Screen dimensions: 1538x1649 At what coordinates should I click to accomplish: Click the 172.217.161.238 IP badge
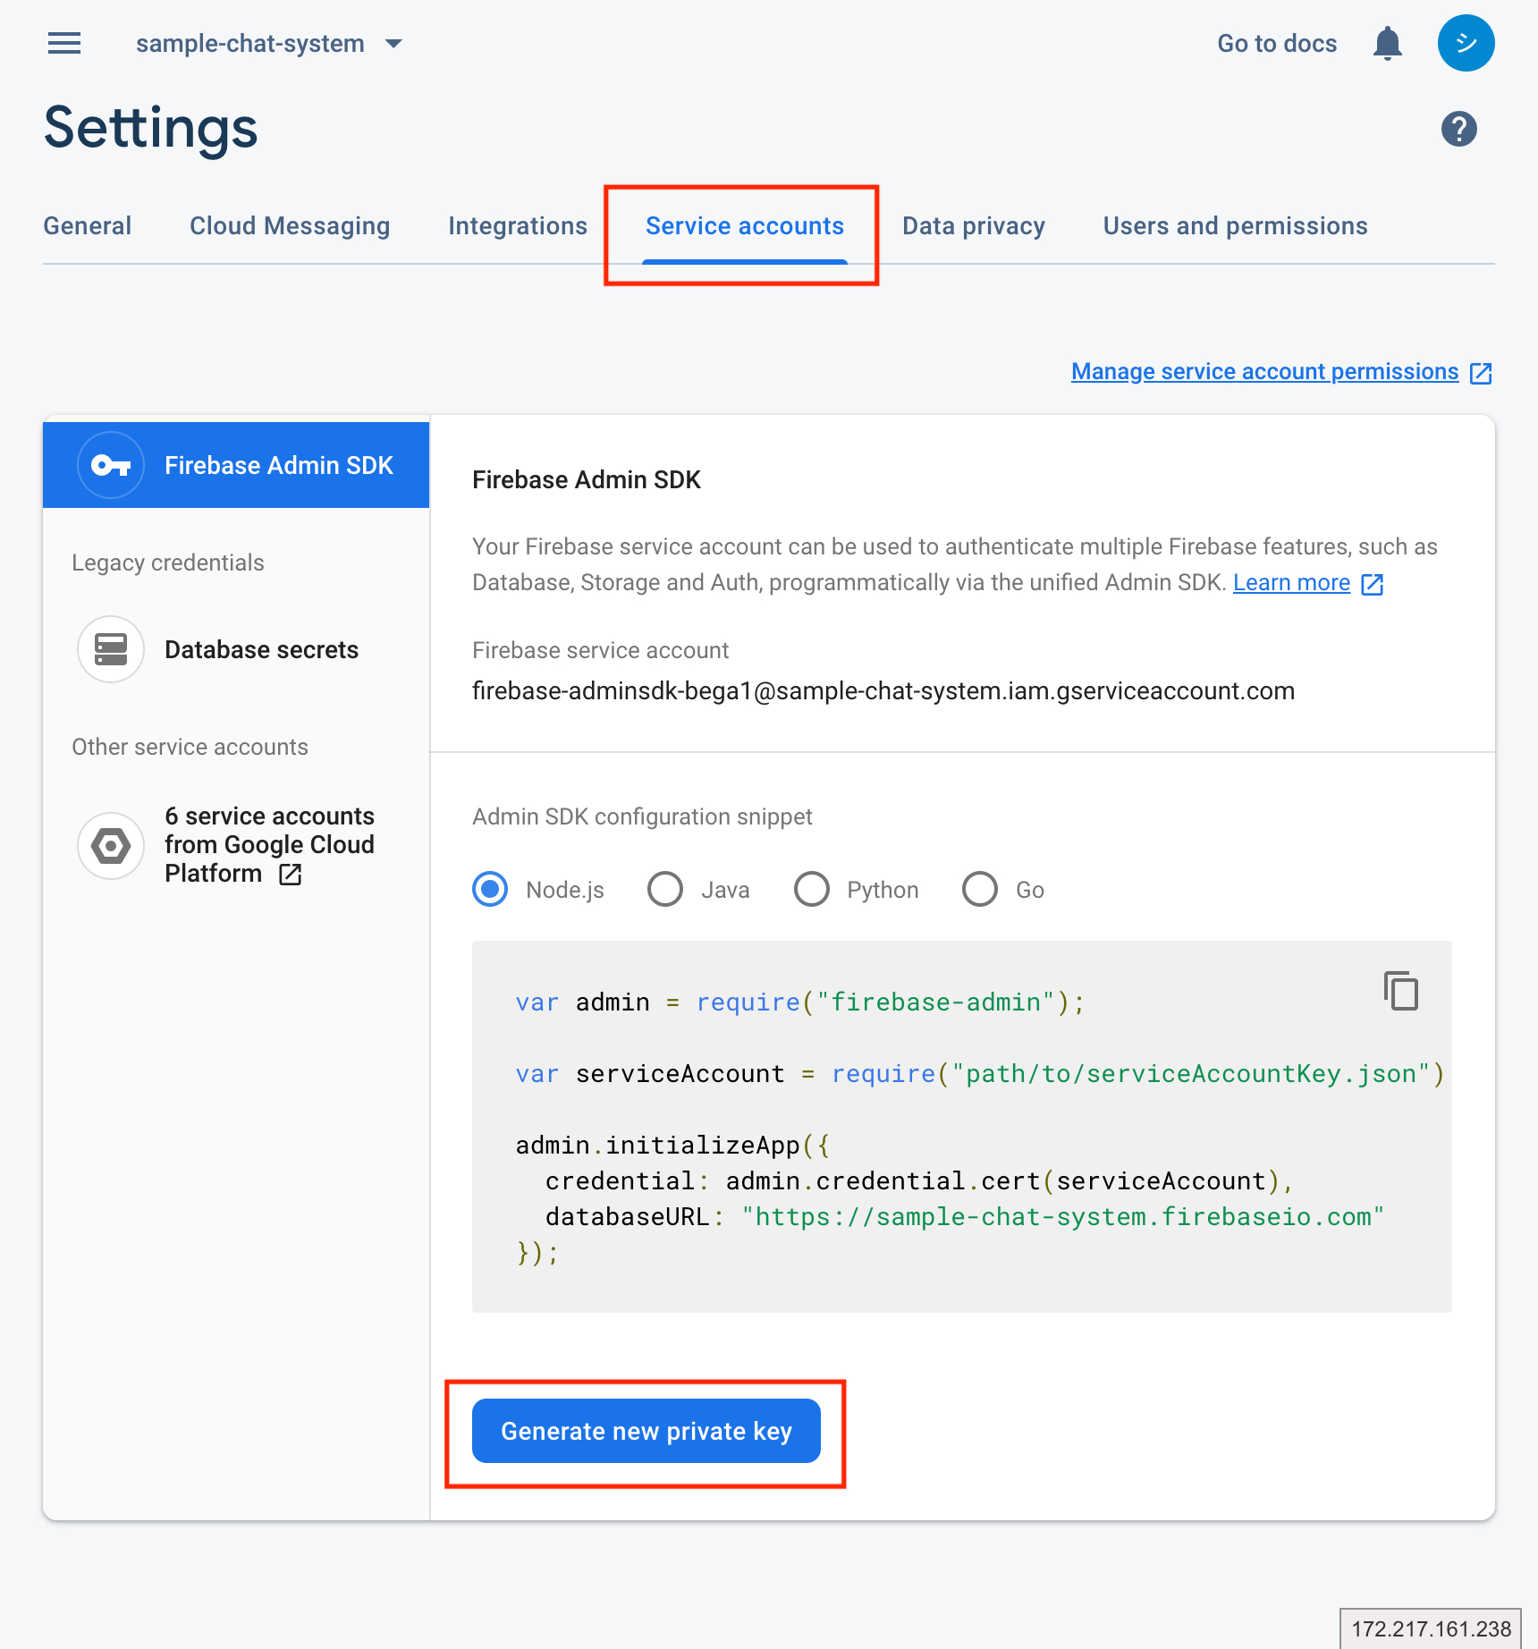1431,1628
